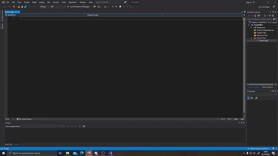Open the Test menu
The height and width of the screenshot is (156, 278).
click(x=49, y=2)
